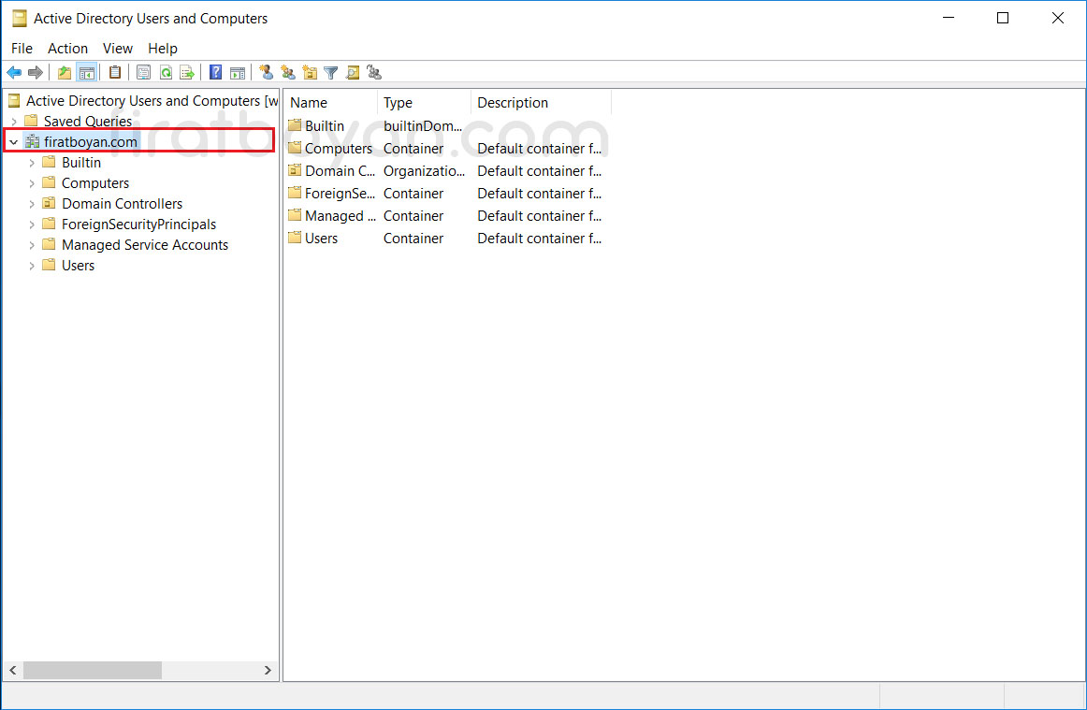Expand the Saved Queries node
The image size is (1087, 710).
pos(14,122)
